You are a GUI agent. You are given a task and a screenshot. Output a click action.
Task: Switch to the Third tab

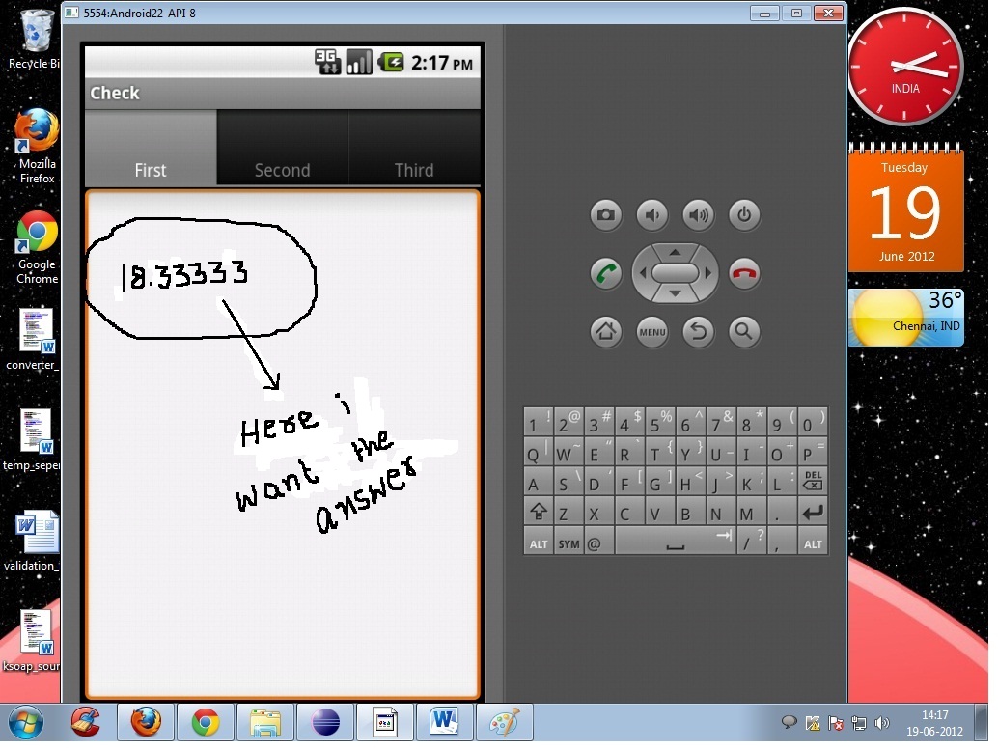[x=414, y=148]
